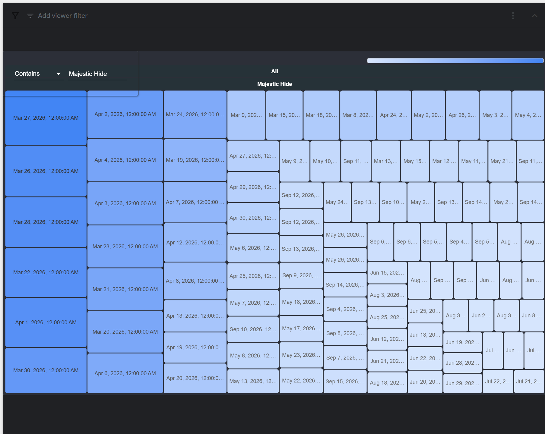Image resolution: width=545 pixels, height=434 pixels.
Task: Select the Apr 1, 2026 tile
Action: coord(46,322)
